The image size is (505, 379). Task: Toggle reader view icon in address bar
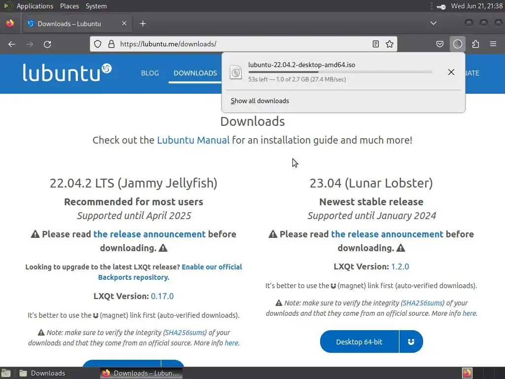click(375, 44)
